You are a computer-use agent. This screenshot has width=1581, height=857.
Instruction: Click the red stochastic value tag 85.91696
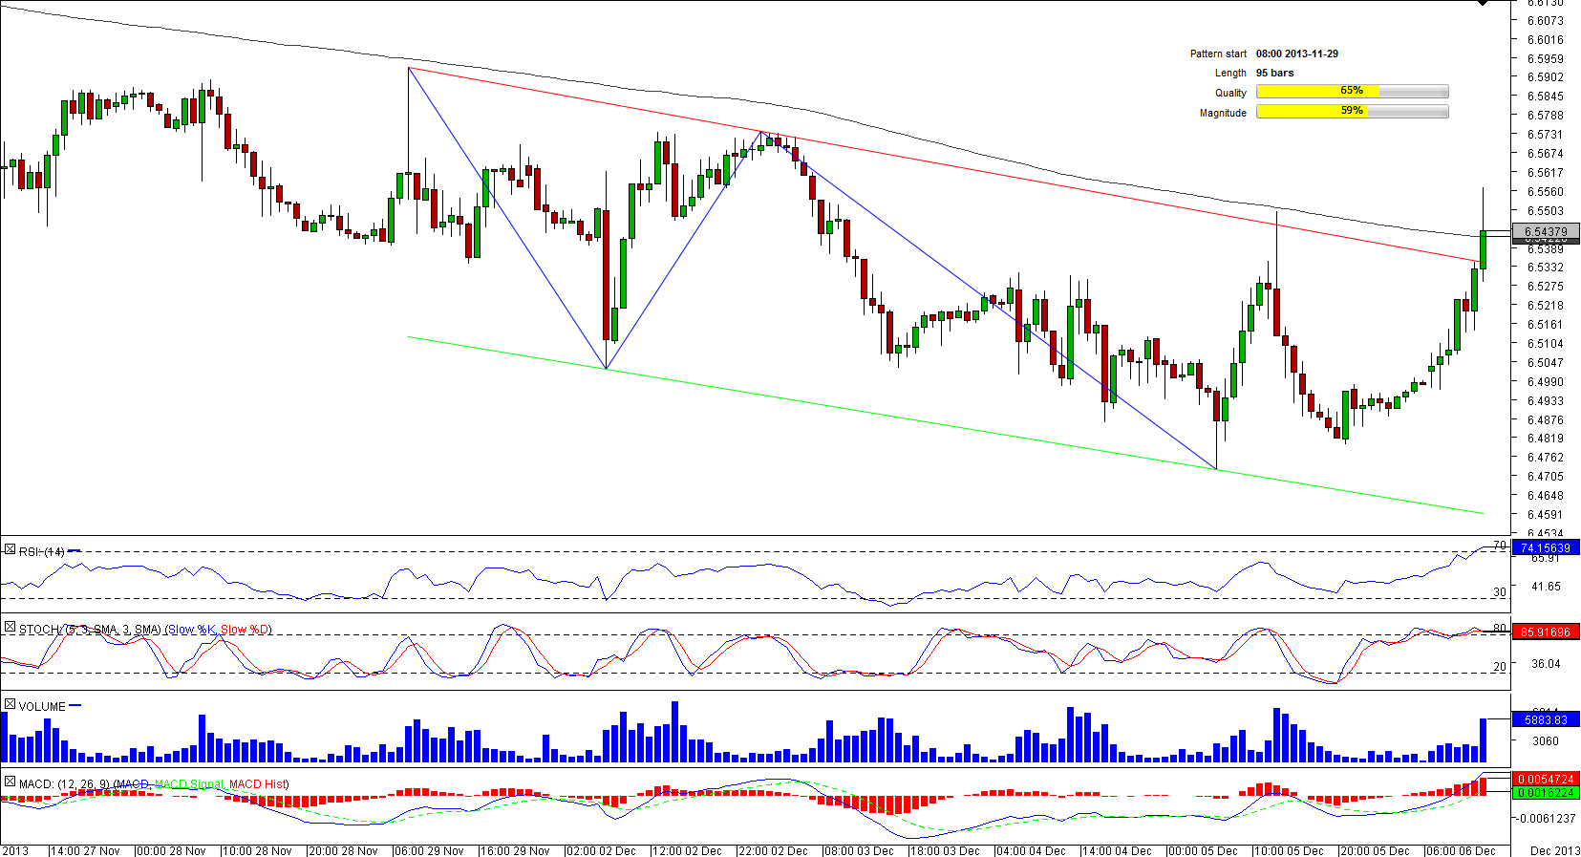[x=1545, y=632]
